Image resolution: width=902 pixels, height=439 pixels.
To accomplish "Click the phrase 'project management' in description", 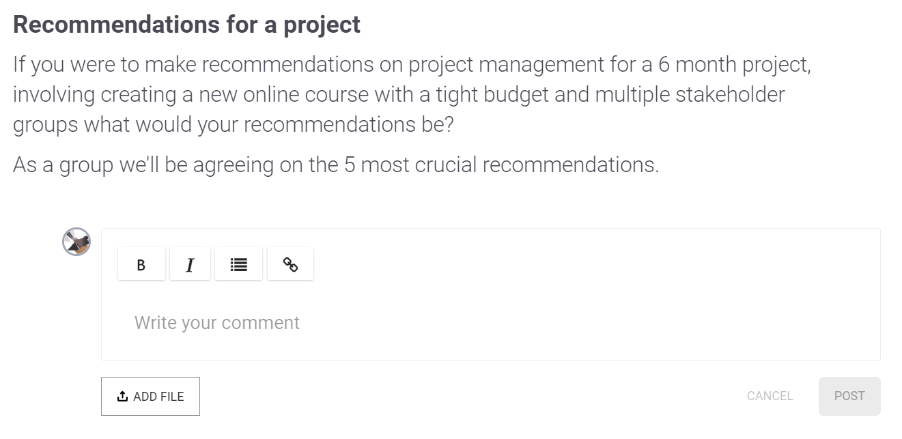I will [x=503, y=64].
